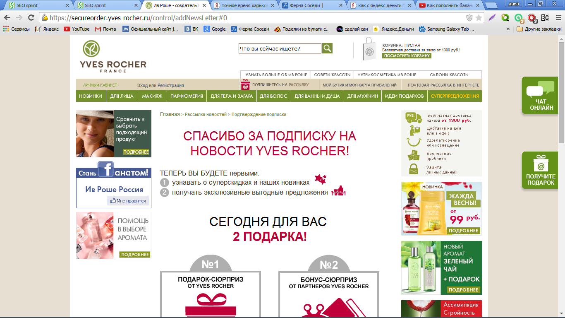This screenshot has width=565, height=318.
Task: Click the shield icon in address bar
Action: point(469,18)
